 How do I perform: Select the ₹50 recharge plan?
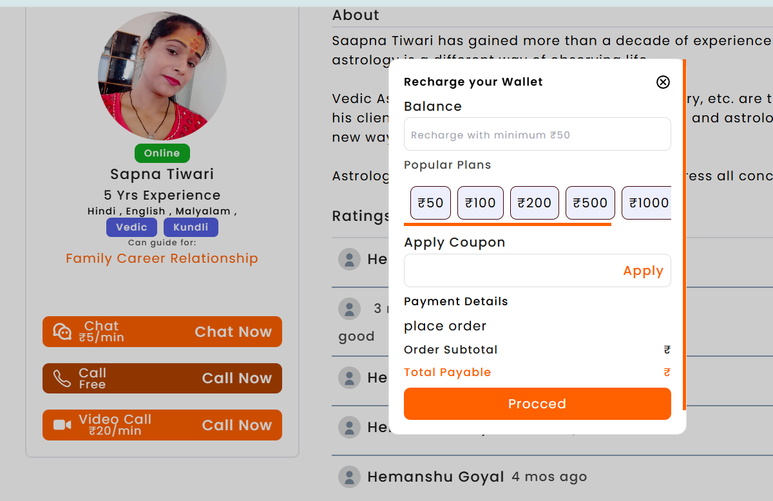point(430,203)
